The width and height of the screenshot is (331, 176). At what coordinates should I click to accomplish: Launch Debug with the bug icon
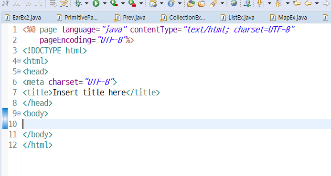[x=78, y=3]
